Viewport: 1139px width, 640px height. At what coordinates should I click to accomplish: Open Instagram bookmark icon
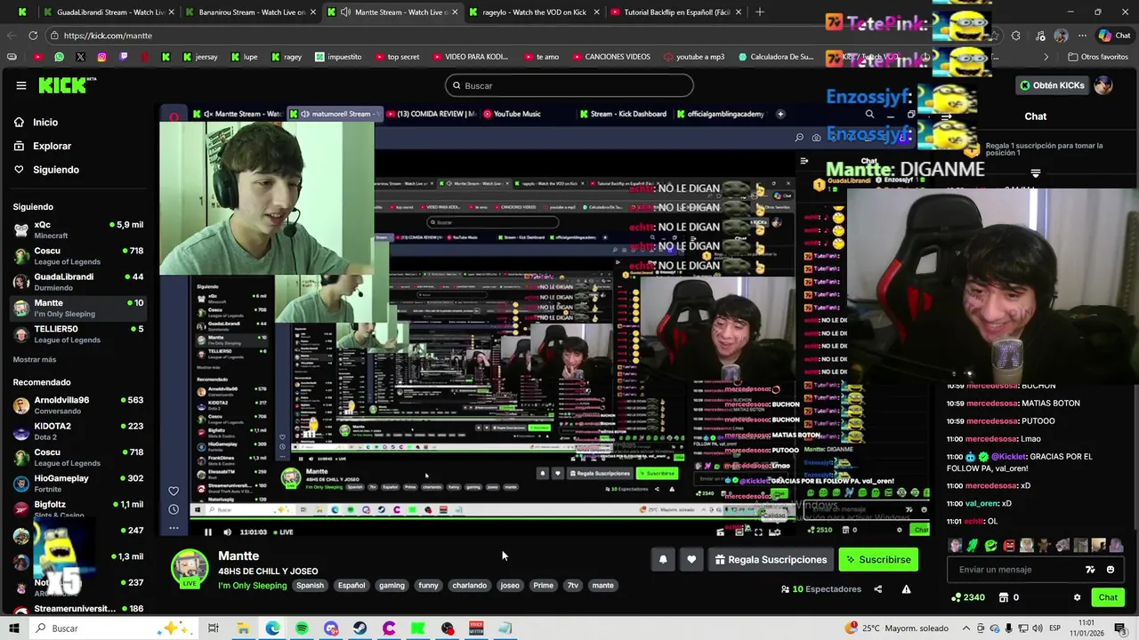click(x=101, y=57)
